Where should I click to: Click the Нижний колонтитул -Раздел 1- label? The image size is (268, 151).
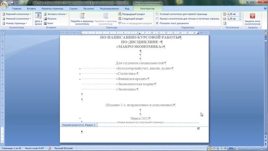click(79, 125)
